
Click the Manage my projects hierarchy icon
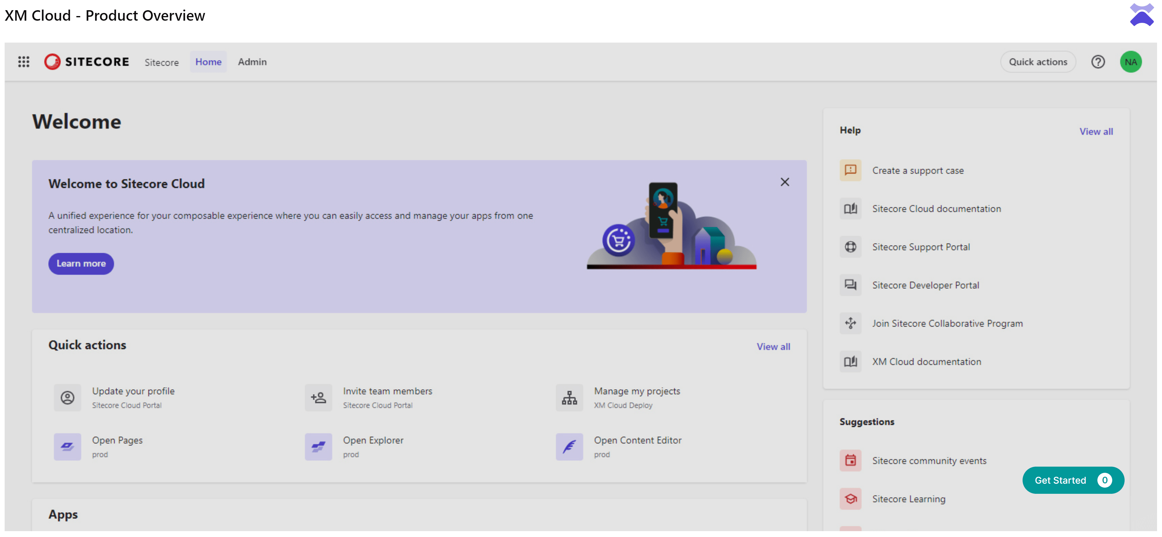pos(569,397)
